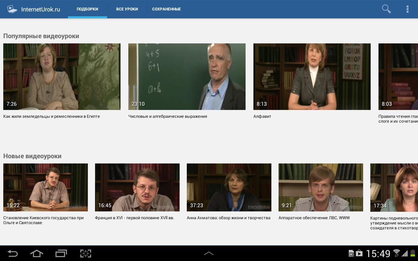The width and height of the screenshot is (418, 261).
Task: Open the three-dot overflow menu
Action: 407,9
